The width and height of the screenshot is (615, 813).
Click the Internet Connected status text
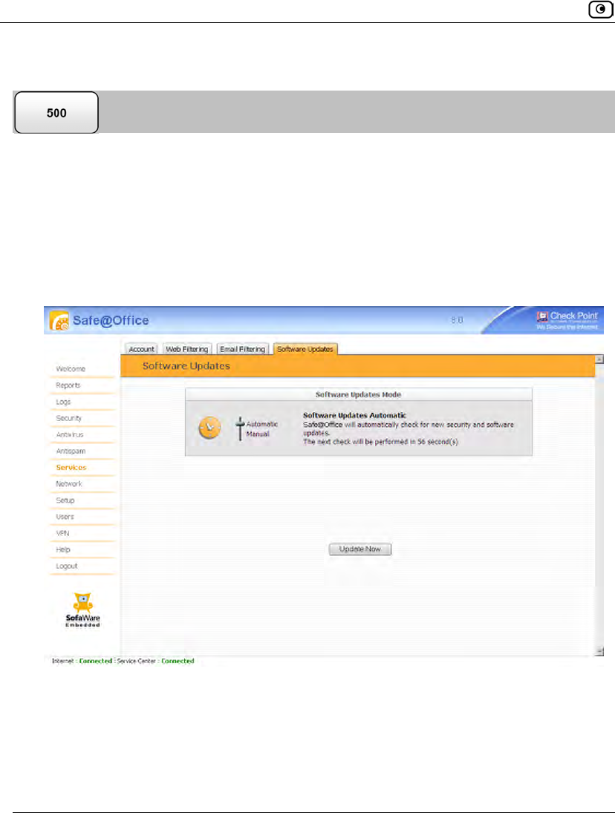pos(82,661)
